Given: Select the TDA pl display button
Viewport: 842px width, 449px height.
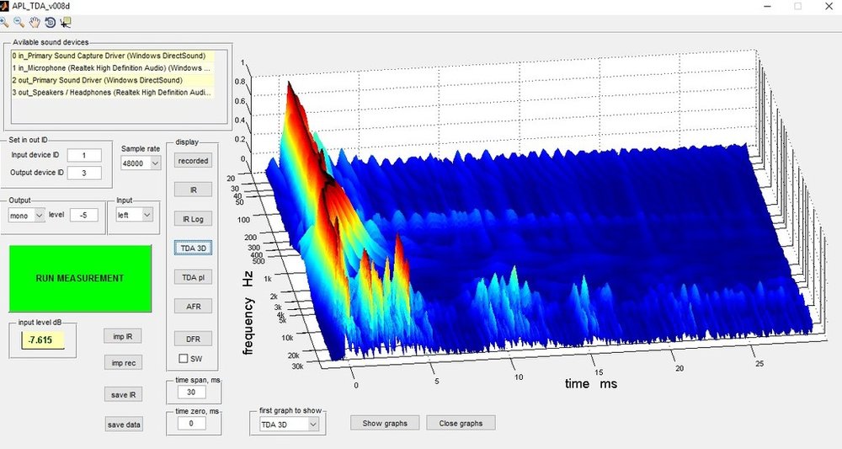Looking at the screenshot, I should [194, 277].
